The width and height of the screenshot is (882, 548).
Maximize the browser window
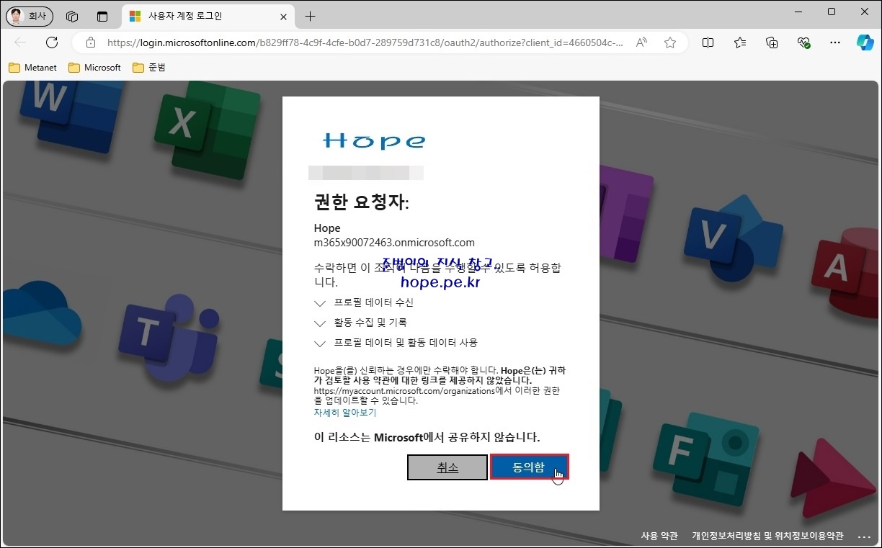pos(832,12)
